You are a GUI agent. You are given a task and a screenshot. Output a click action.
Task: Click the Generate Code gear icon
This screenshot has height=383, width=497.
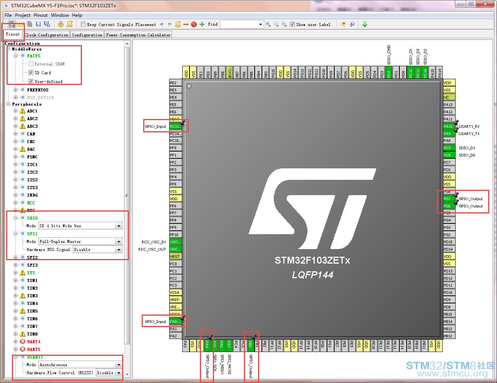pyautogui.click(x=61, y=24)
